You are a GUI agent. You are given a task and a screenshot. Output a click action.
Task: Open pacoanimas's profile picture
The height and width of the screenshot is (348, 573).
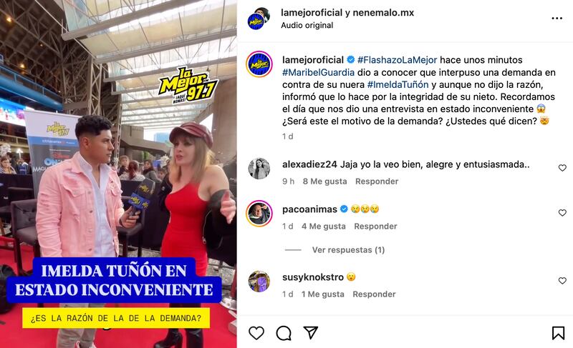coord(259,214)
